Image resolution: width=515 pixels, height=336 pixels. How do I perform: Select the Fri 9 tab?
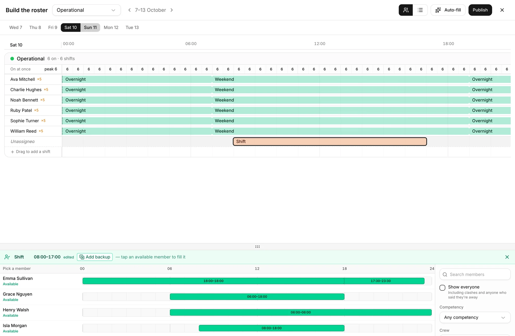[x=53, y=28]
